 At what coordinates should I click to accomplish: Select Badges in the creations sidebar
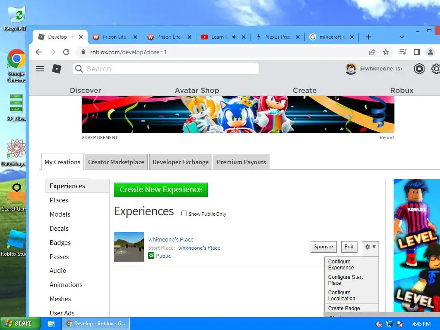(60, 242)
